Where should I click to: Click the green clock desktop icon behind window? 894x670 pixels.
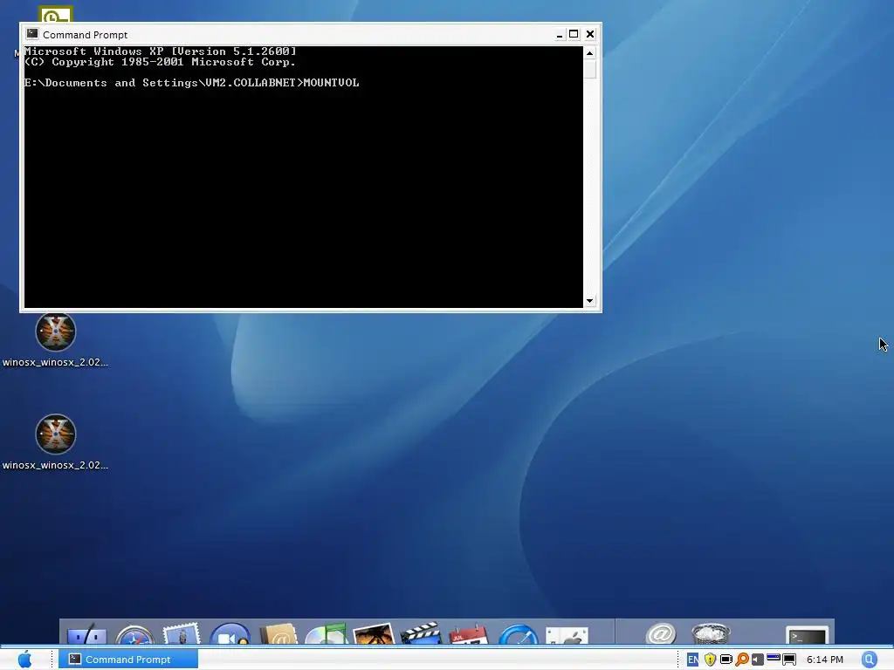click(x=55, y=14)
